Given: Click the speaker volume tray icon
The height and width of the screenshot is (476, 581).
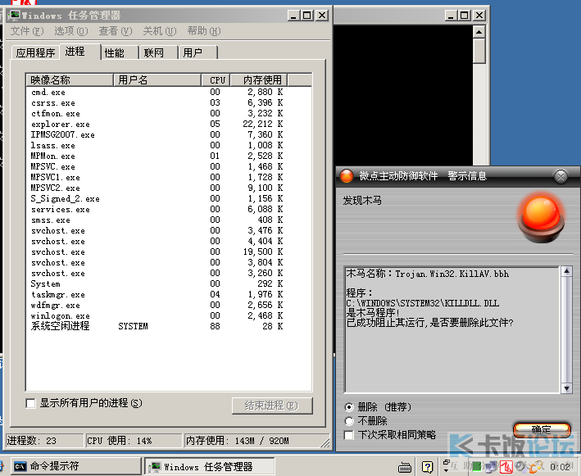Looking at the screenshot, I should 520,466.
